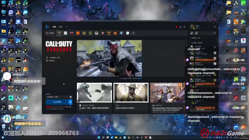Click the add friend icon
Screen dimensions: 249x140
[192, 33]
